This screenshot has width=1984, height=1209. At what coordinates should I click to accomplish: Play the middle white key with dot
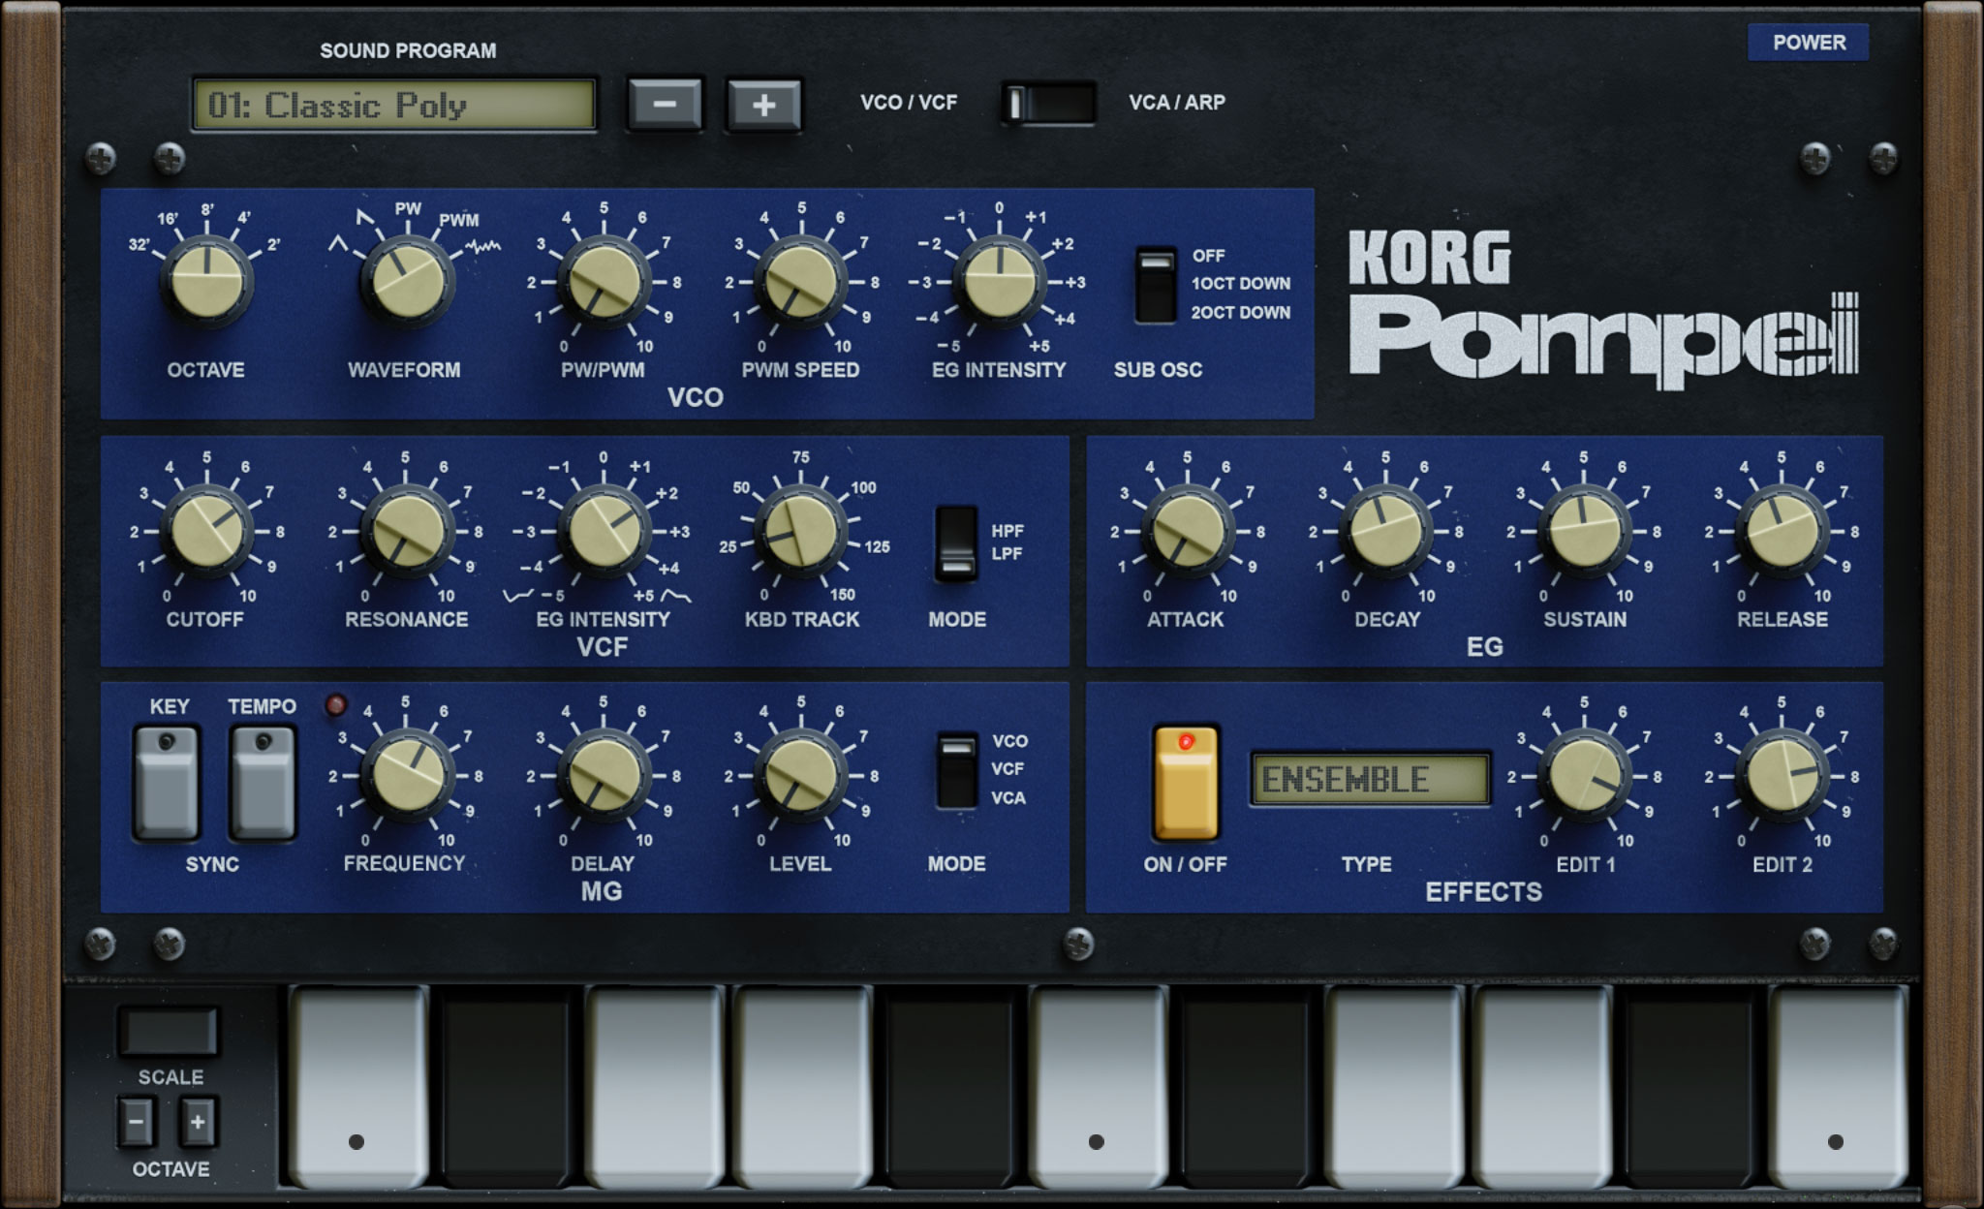click(1097, 1087)
